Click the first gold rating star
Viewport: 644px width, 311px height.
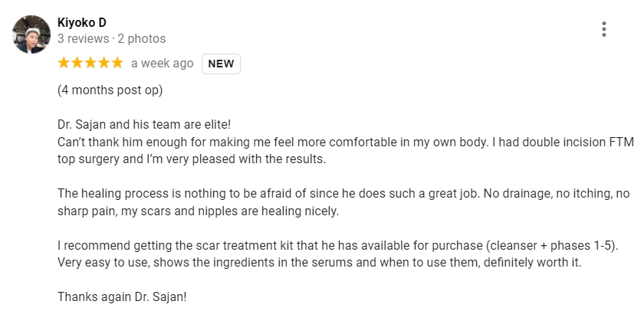(64, 63)
